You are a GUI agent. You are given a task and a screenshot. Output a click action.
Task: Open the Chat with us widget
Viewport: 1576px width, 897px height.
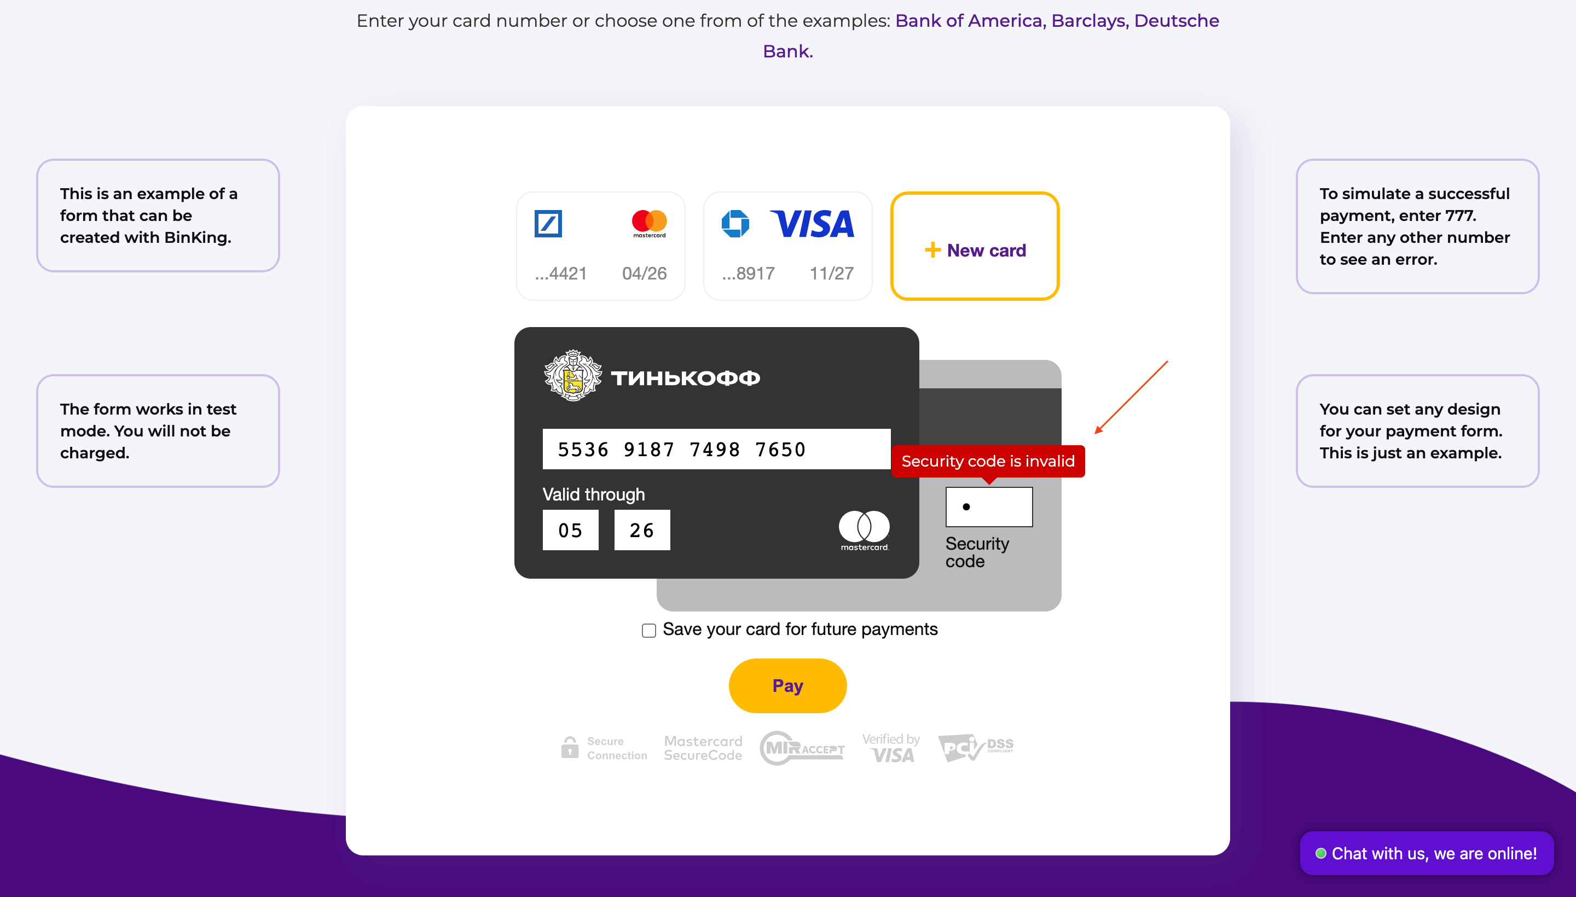[1426, 853]
